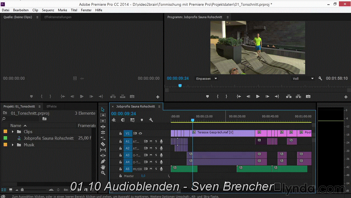Open the timeline panel menu
Image resolution: width=351 pixels, height=198 pixels.
[x=159, y=106]
